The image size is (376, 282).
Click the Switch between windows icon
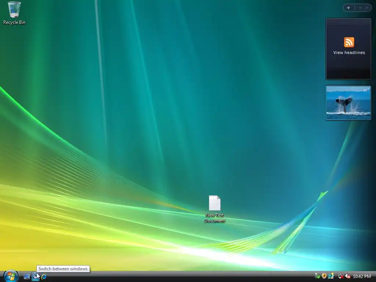coord(35,276)
